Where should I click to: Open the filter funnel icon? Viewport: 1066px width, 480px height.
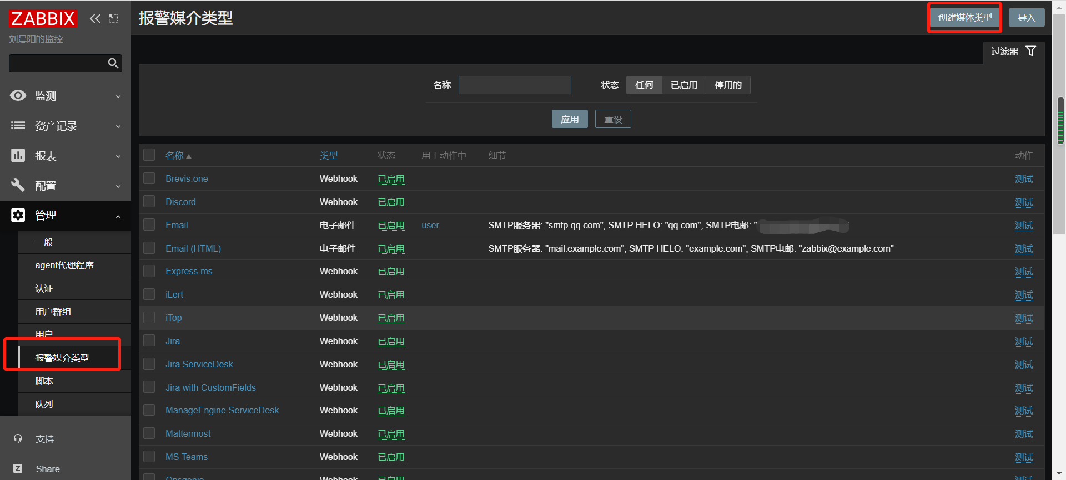point(1030,51)
